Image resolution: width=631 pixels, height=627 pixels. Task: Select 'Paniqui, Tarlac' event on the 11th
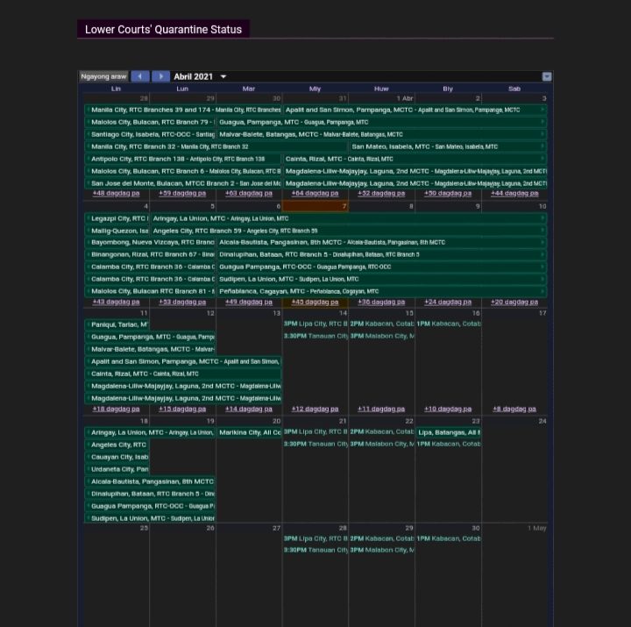click(x=117, y=324)
